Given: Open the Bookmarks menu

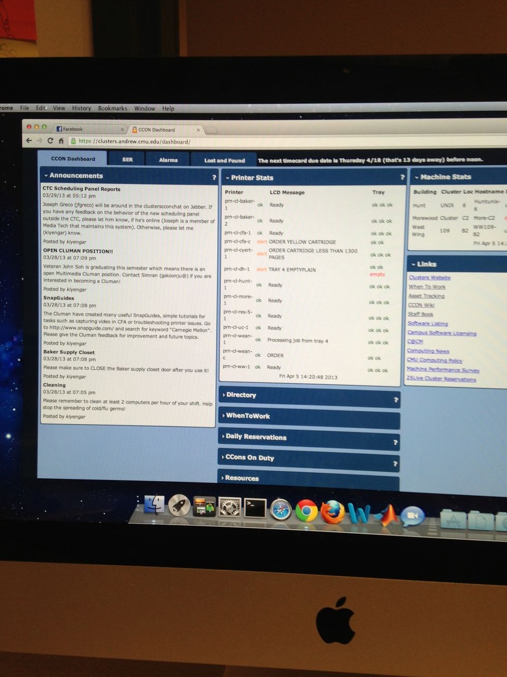Looking at the screenshot, I should click(x=112, y=108).
